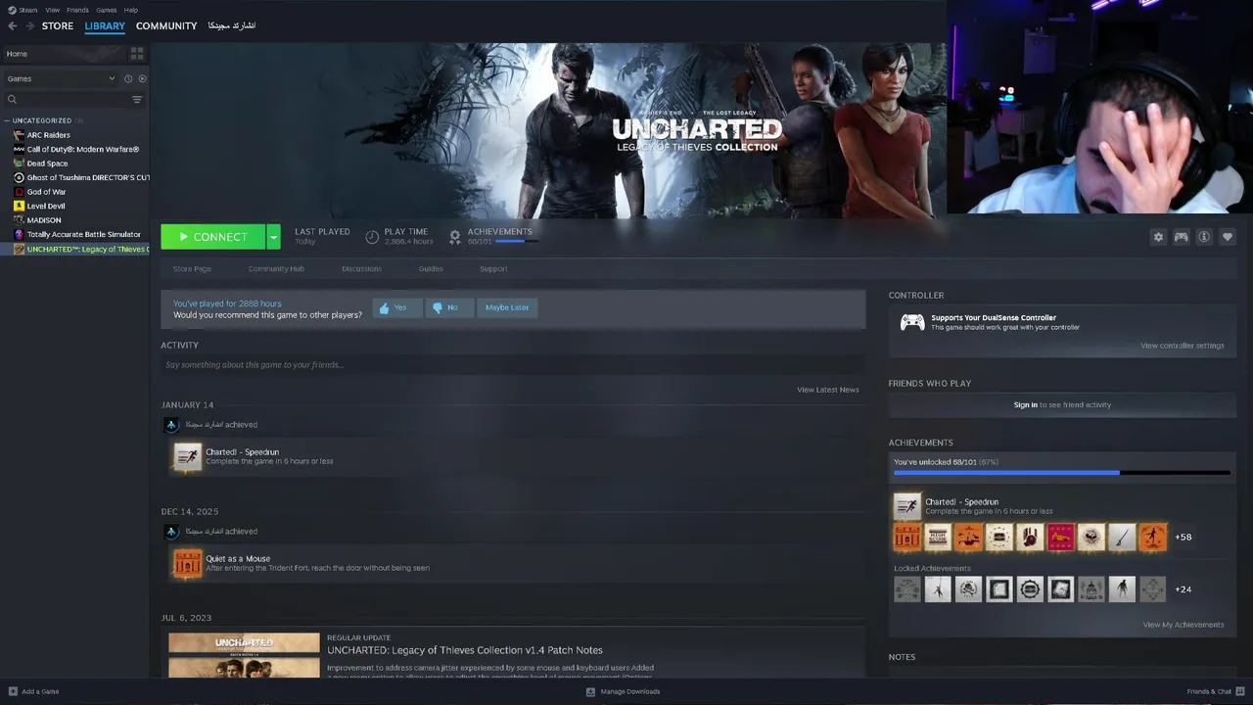
Task: Choose No thumbs-down for recommendation
Action: 449,307
